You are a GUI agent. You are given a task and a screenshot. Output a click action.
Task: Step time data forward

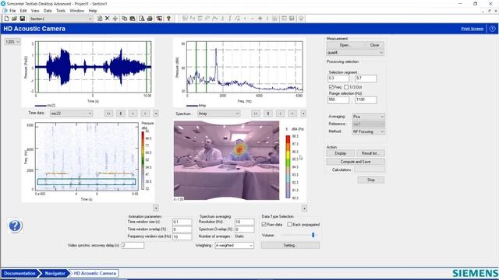(145, 114)
